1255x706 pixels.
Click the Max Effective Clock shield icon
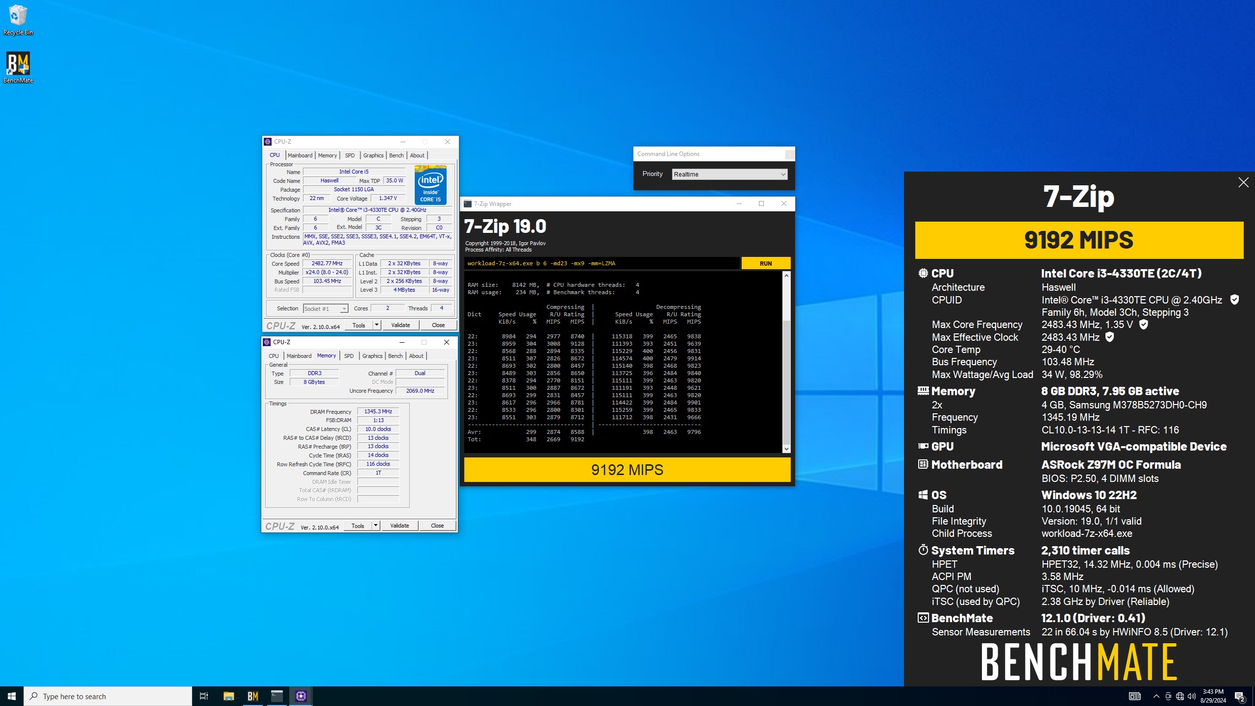coord(1110,337)
